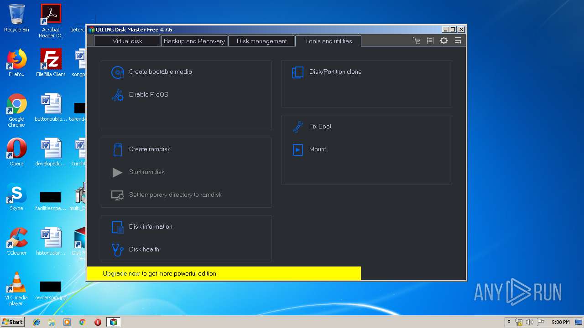Maximize the QILING Disk Master window
This screenshot has width=584, height=328.
point(453,29)
